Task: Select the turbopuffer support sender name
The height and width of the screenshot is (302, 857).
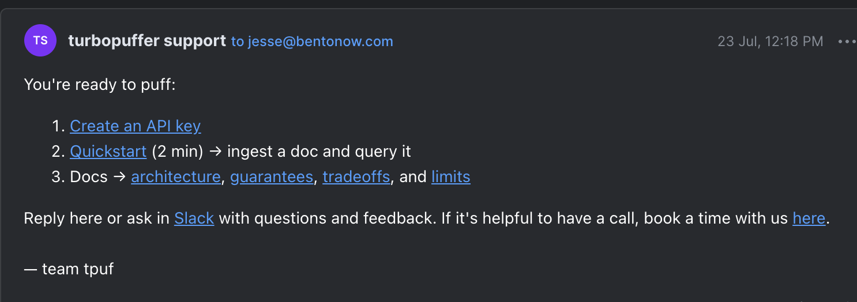Action: 147,41
